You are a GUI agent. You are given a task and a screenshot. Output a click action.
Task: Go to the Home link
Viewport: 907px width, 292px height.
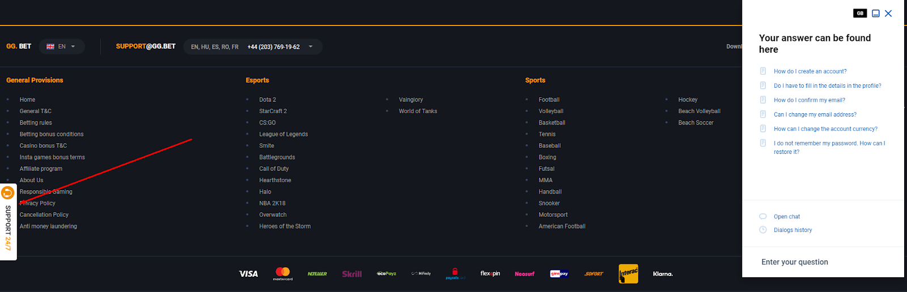click(27, 100)
